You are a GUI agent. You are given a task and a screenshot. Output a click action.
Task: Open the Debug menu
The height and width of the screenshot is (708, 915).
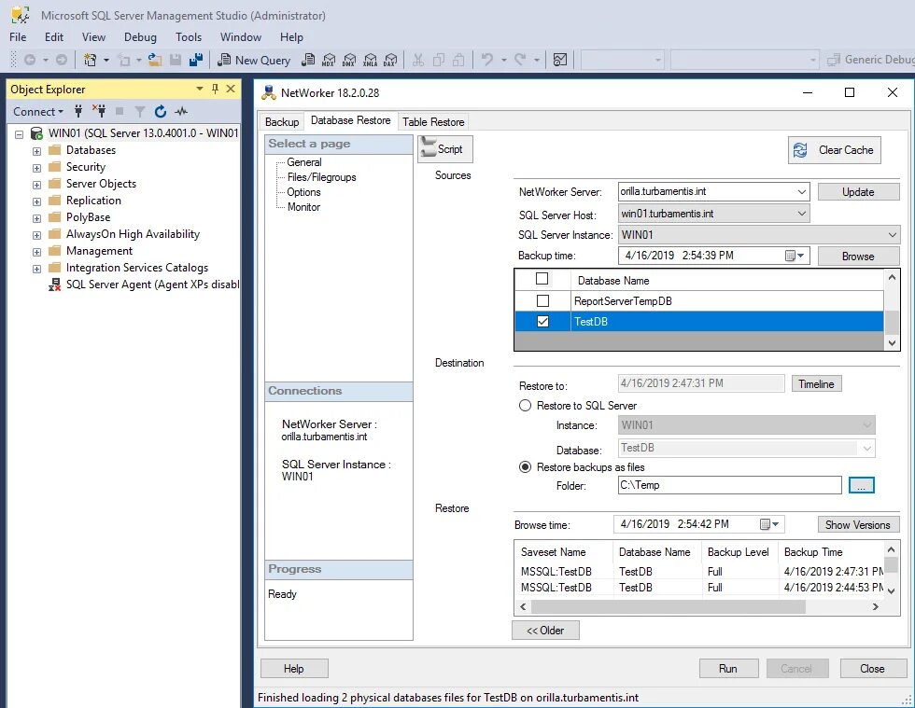(x=140, y=36)
